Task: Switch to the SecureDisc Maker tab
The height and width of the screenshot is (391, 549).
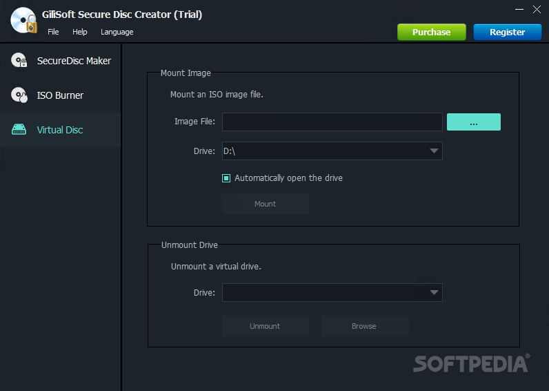Action: pos(61,61)
